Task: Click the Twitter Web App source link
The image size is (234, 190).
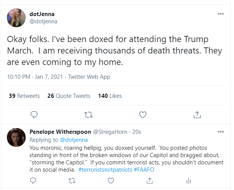Action: [89, 76]
